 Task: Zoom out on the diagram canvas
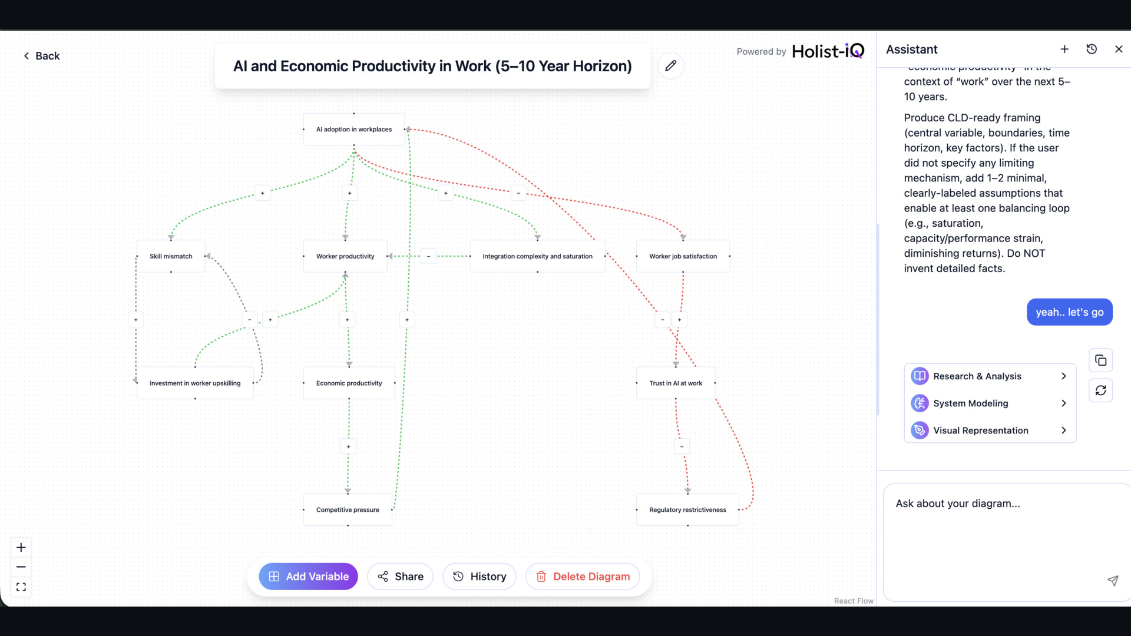tap(21, 567)
